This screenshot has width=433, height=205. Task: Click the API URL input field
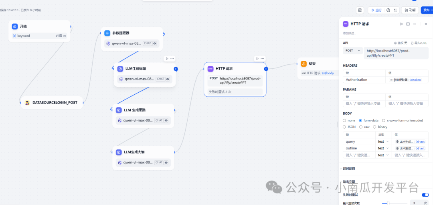point(396,53)
